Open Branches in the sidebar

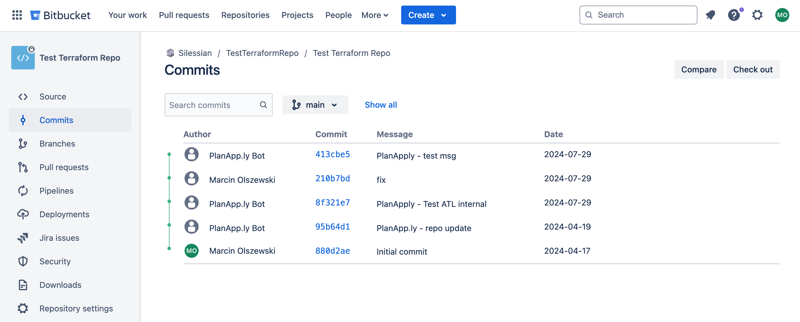tap(57, 143)
